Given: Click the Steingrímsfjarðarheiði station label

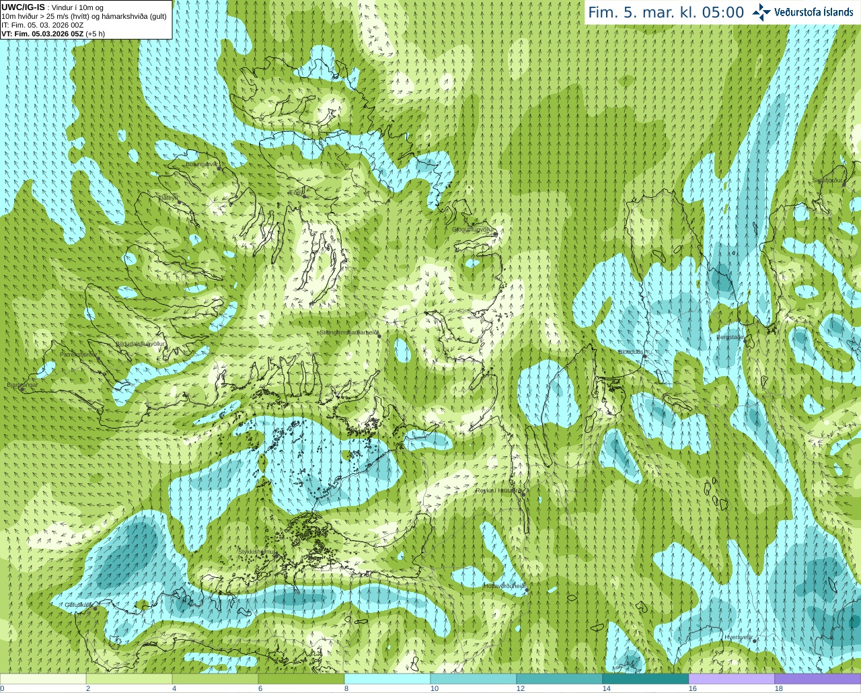Looking at the screenshot, I should click(x=348, y=332).
